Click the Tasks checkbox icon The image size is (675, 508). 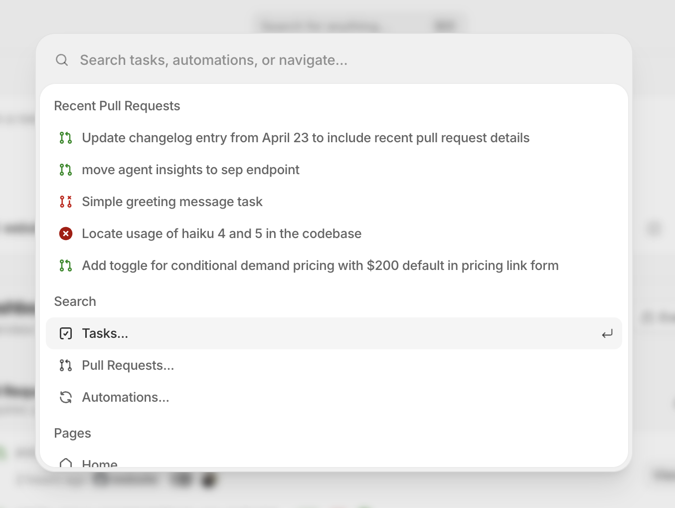[x=66, y=333]
